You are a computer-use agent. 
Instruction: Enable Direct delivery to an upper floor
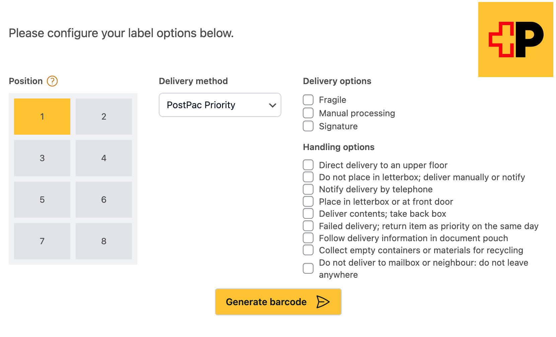(308, 165)
